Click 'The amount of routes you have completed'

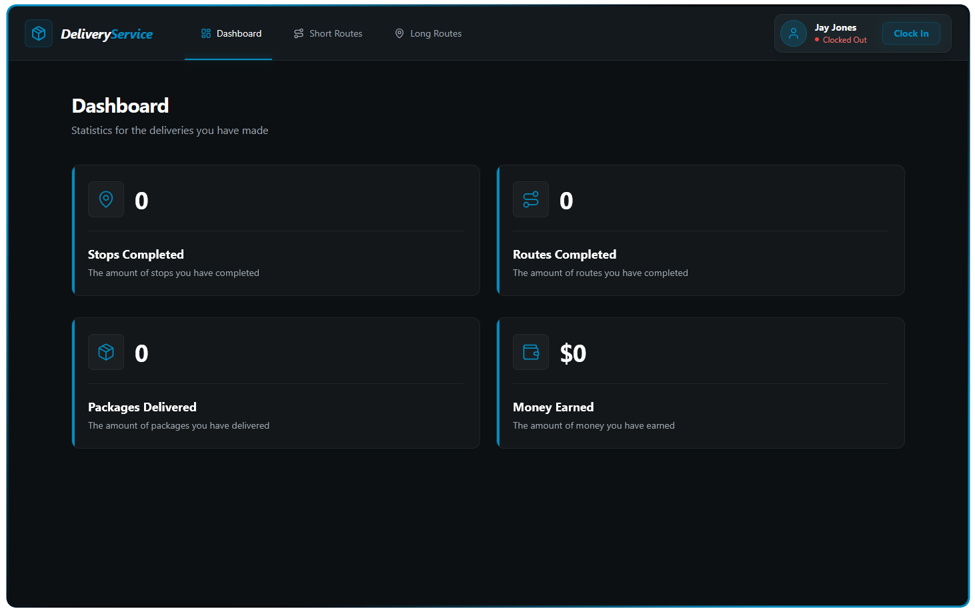point(600,273)
